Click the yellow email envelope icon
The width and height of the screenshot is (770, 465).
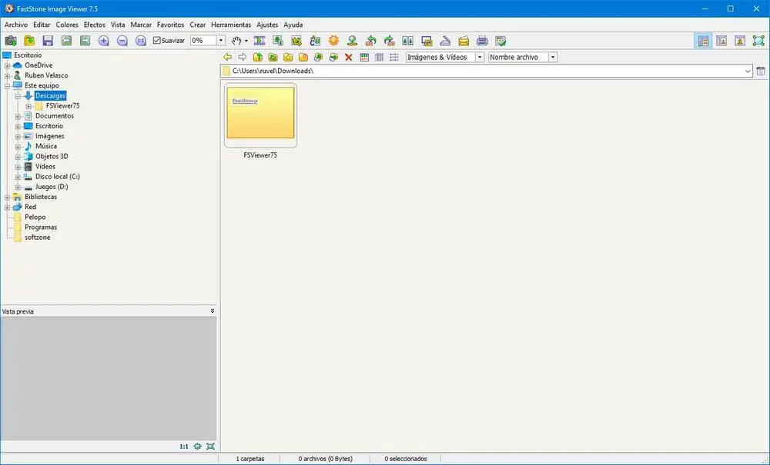tap(464, 41)
